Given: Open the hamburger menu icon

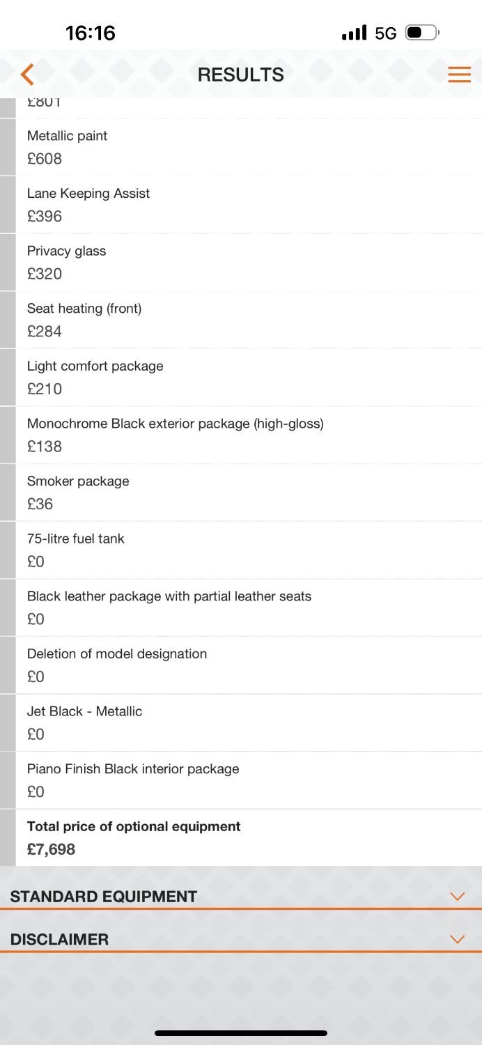Looking at the screenshot, I should [x=459, y=75].
